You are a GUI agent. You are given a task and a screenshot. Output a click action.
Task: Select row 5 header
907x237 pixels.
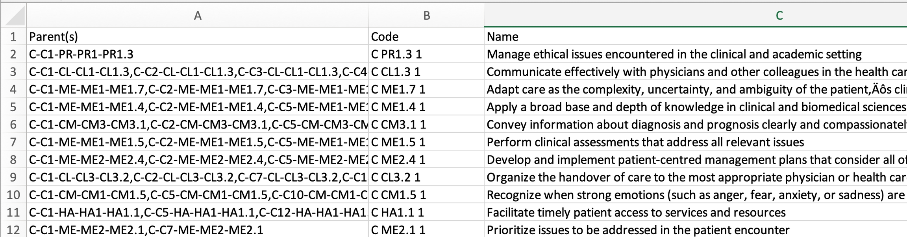click(13, 107)
